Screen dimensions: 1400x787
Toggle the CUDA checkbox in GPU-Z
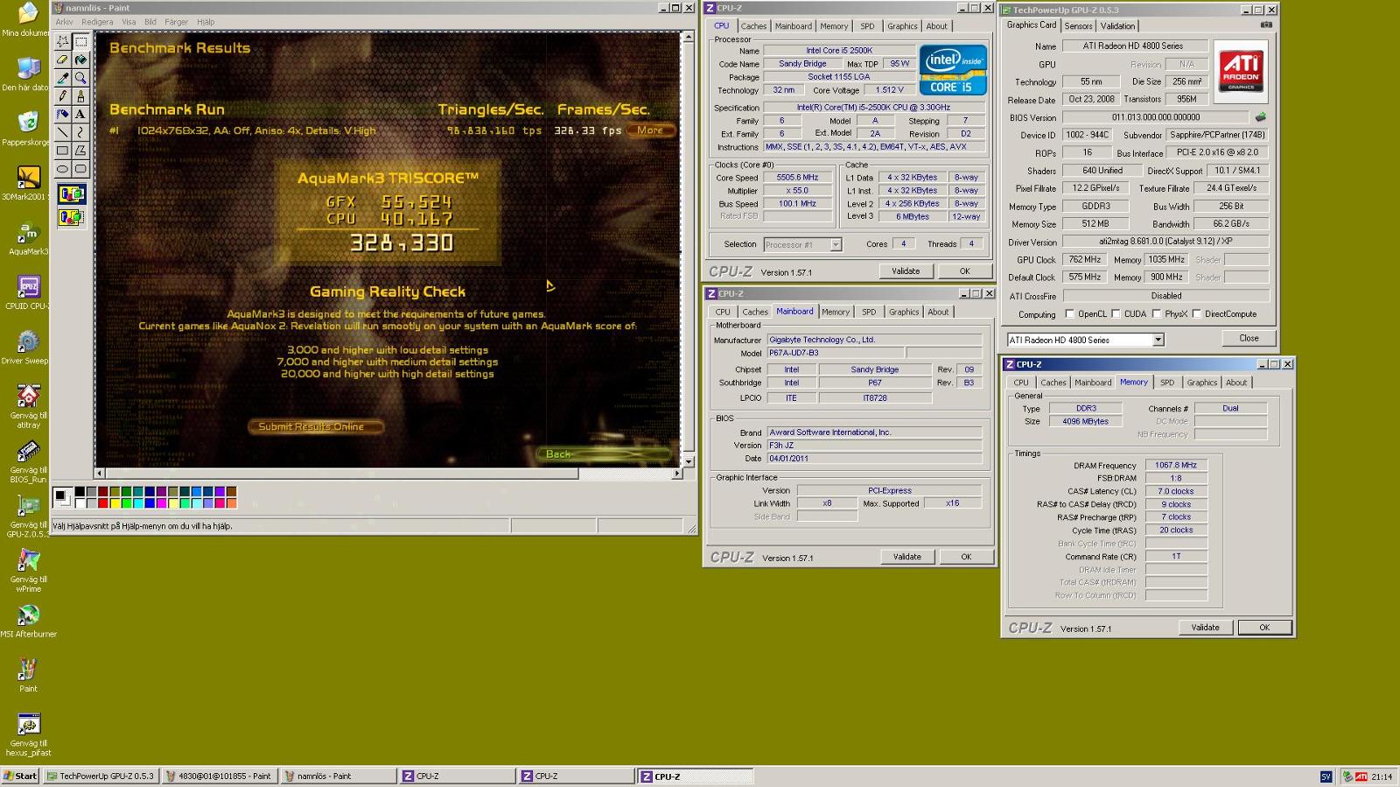[x=1116, y=313]
